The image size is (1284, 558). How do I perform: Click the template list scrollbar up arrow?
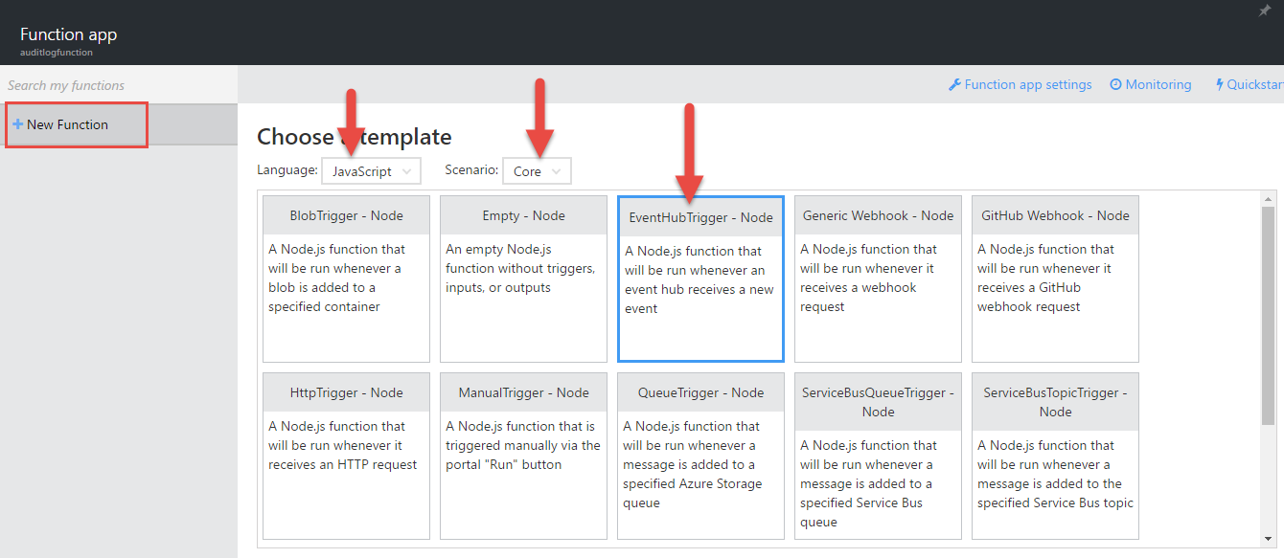tap(1268, 198)
